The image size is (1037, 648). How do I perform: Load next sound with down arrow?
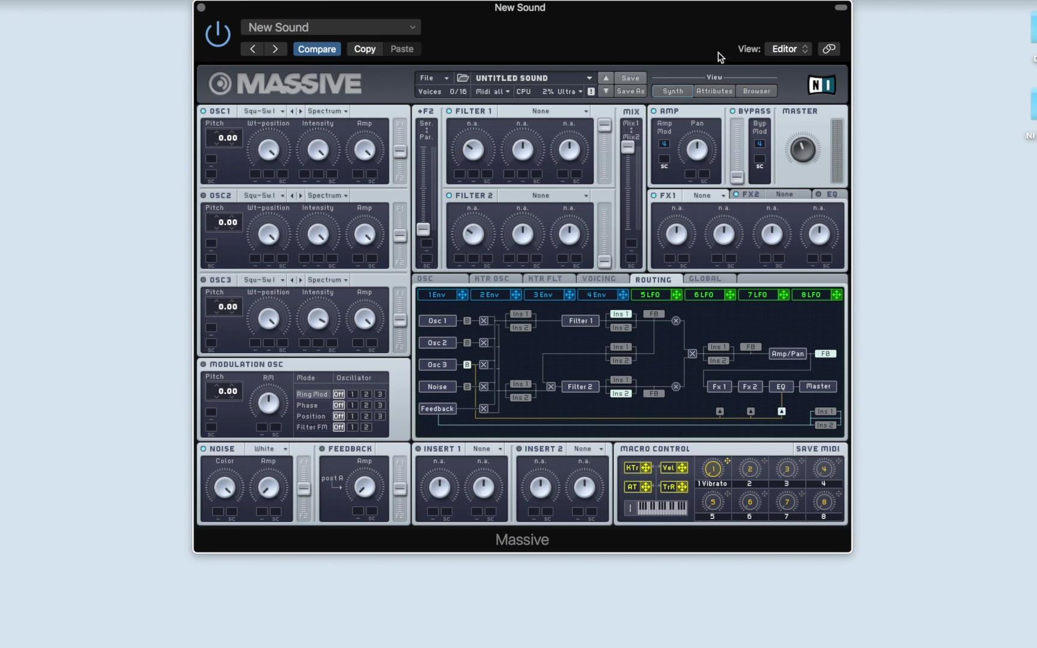pos(606,91)
